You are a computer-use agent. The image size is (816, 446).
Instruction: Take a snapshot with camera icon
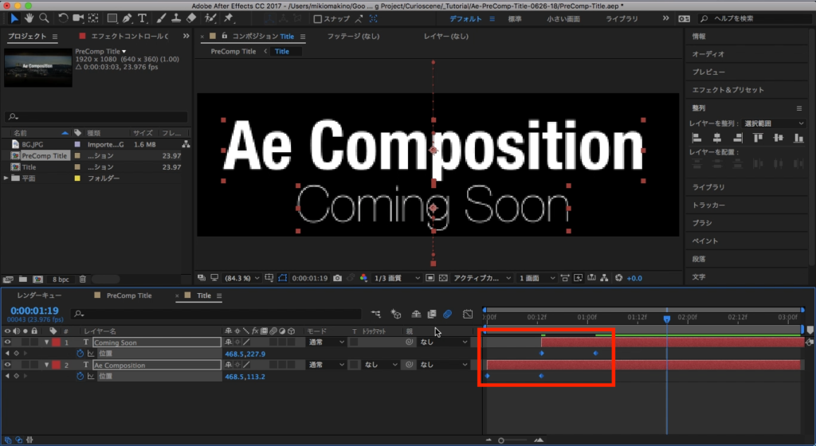pos(337,278)
